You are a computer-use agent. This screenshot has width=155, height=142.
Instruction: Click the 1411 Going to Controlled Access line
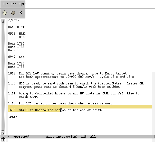click(x=74, y=93)
